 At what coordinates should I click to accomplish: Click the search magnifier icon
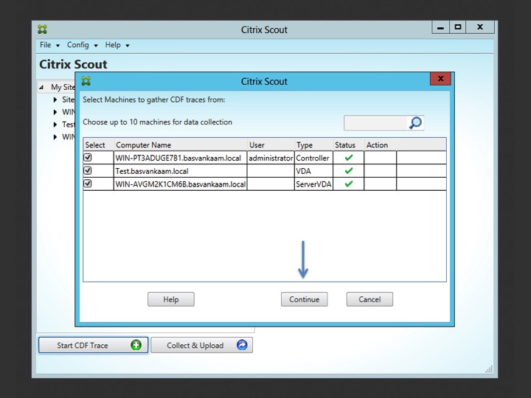[415, 123]
